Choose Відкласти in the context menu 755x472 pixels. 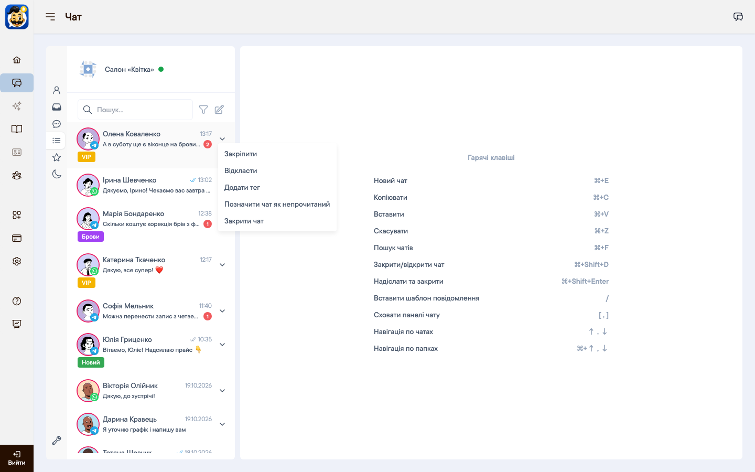(277, 170)
